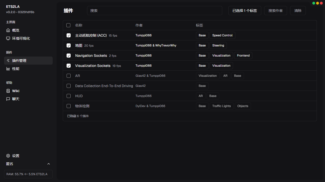Click the settings hexagon icon beside 设置
325x182 pixels.
pyautogui.click(x=8, y=156)
